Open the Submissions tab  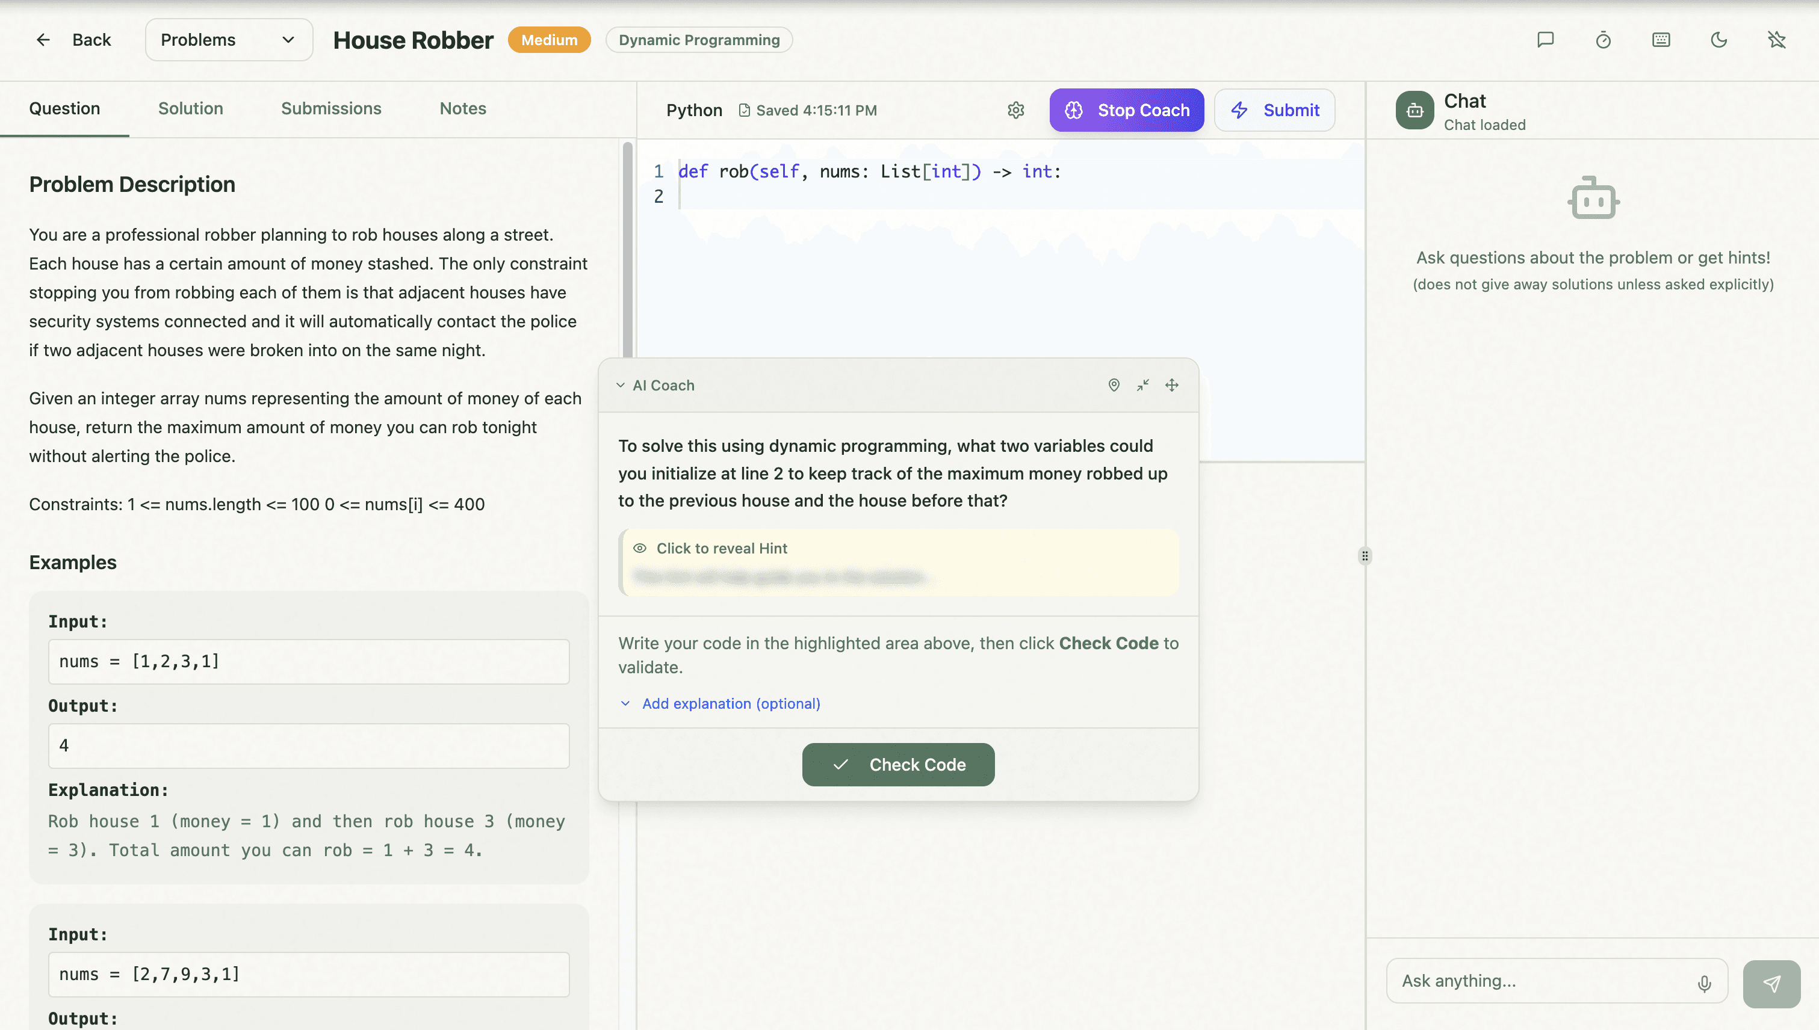coord(330,108)
